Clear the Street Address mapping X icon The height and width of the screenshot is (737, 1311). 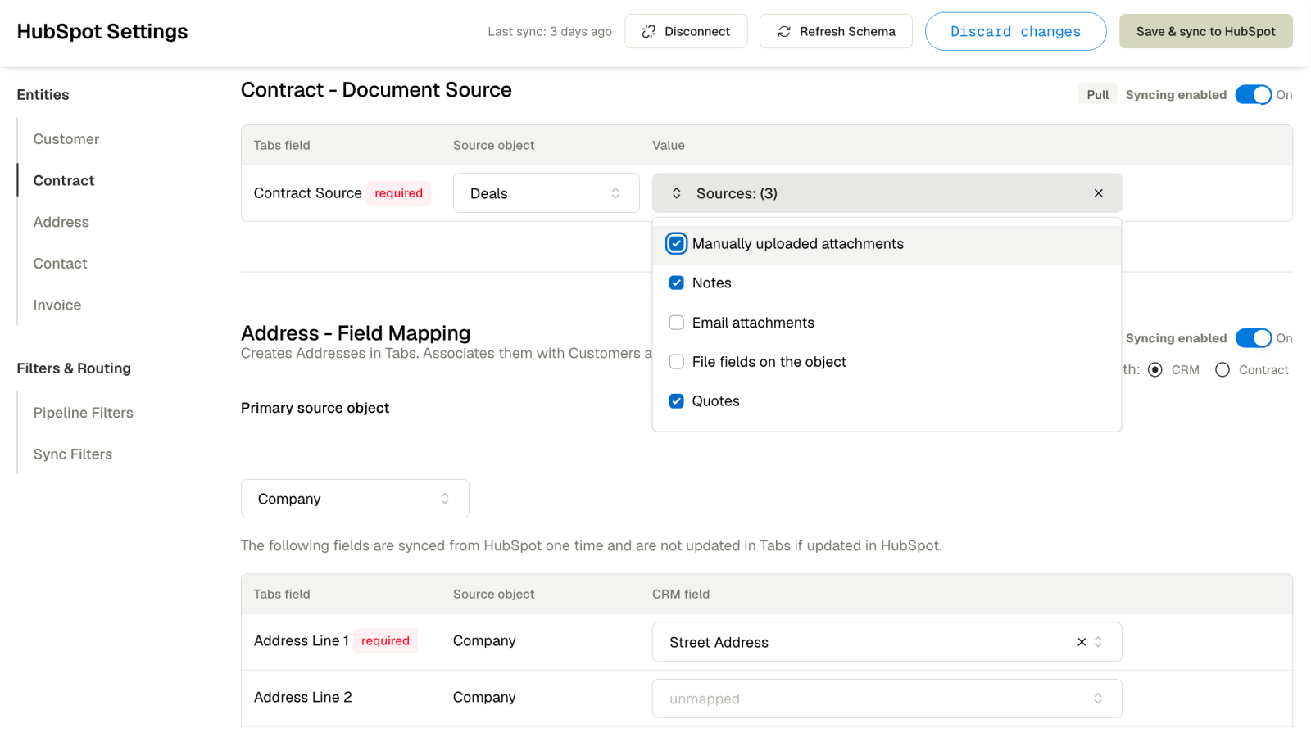1082,642
